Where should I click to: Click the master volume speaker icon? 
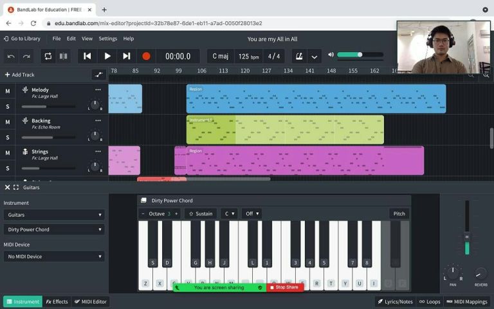point(331,55)
